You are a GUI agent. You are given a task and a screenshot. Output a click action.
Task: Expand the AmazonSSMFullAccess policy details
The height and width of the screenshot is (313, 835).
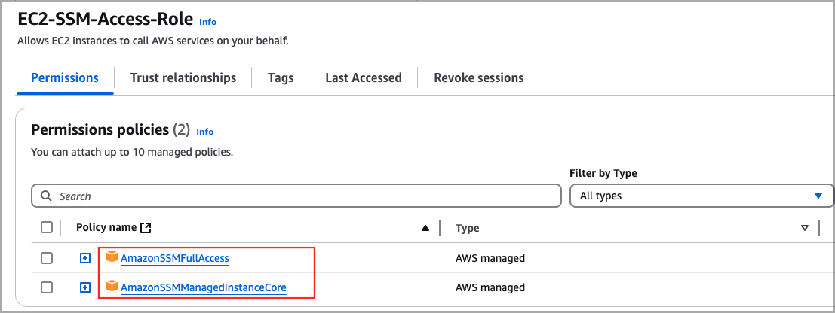(x=85, y=258)
